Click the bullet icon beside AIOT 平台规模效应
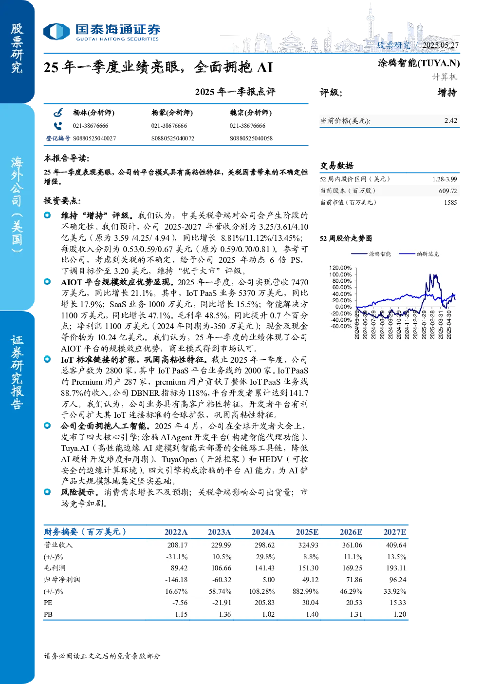 (47, 282)
